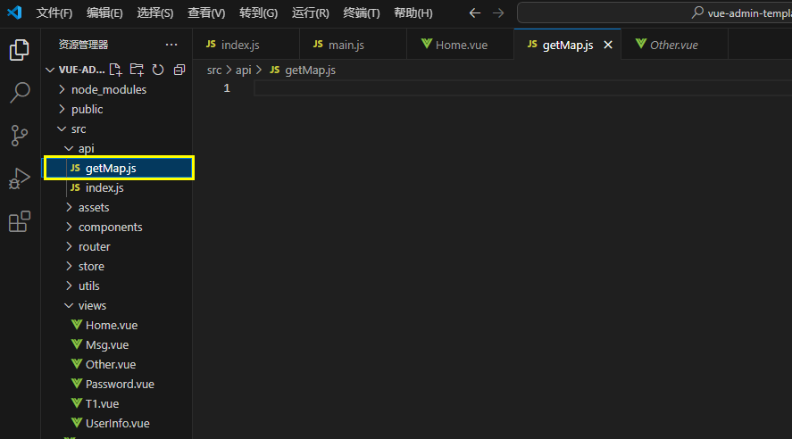Open the Search view in activity bar
This screenshot has width=792, height=439.
click(19, 92)
